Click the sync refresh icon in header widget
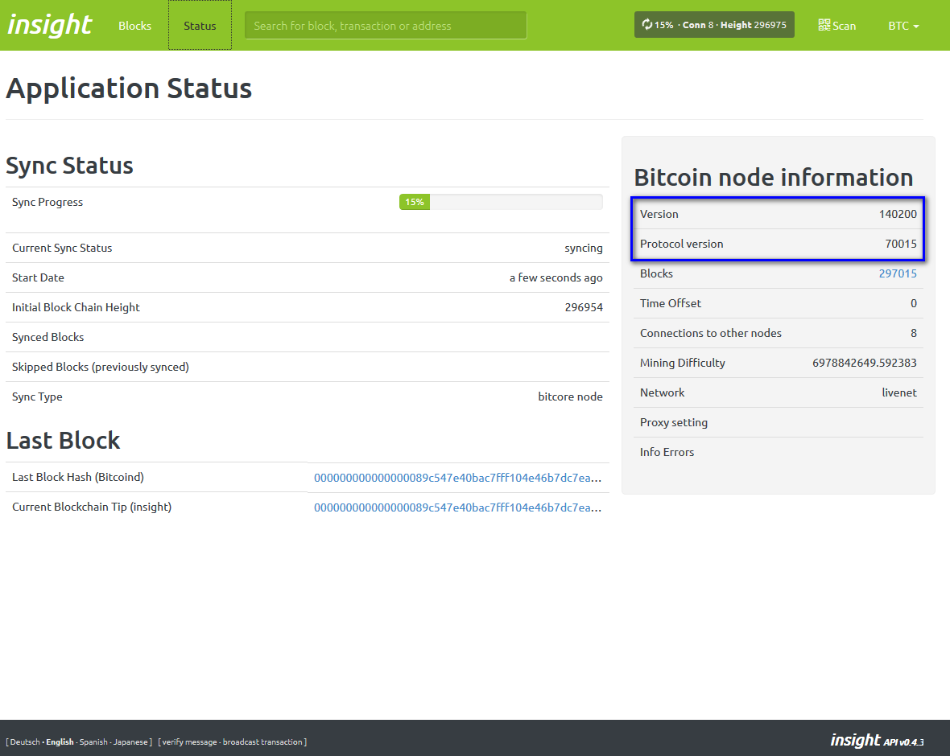Image resolution: width=950 pixels, height=756 pixels. [646, 24]
